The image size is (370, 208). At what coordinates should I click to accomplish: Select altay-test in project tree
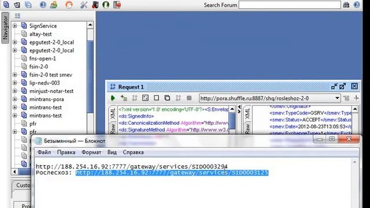[40, 34]
